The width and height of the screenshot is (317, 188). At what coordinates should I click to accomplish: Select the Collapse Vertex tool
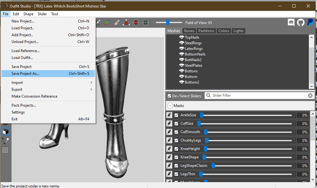point(126,22)
